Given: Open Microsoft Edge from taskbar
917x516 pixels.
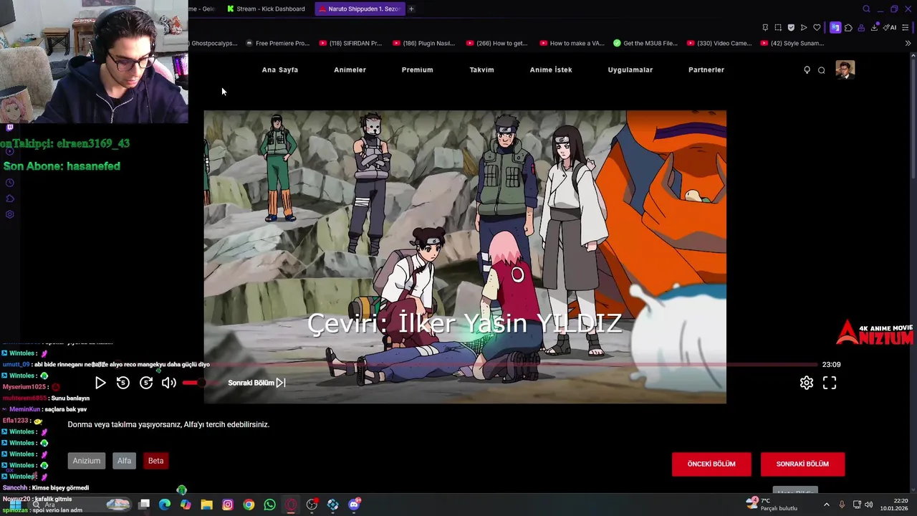Looking at the screenshot, I should (165, 505).
